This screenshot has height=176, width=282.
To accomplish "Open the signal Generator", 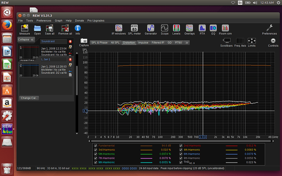I will 151,30.
